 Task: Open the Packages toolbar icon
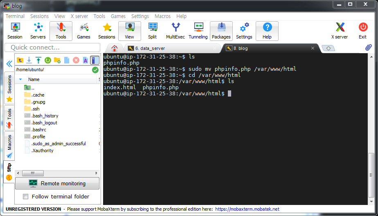(221, 31)
